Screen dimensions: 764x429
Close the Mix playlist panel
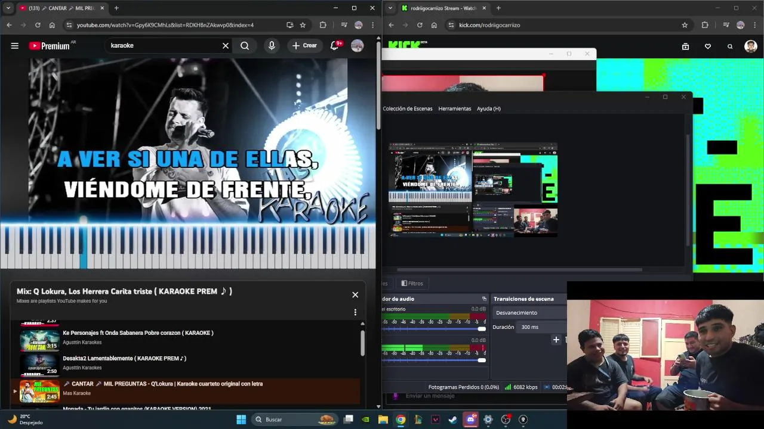click(355, 294)
